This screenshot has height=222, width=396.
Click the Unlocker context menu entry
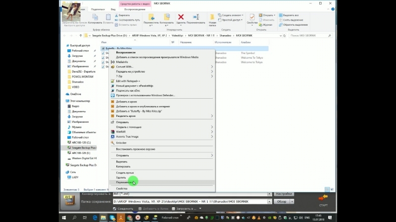coord(121,143)
